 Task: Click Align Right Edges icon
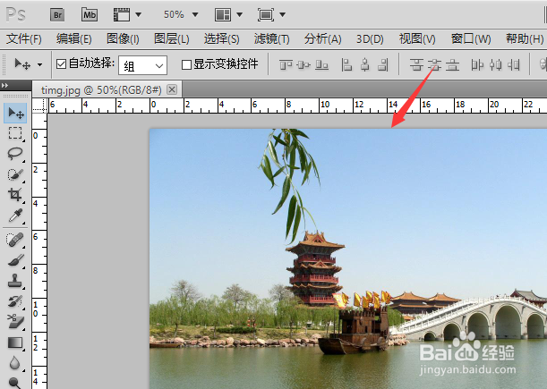[x=383, y=64]
